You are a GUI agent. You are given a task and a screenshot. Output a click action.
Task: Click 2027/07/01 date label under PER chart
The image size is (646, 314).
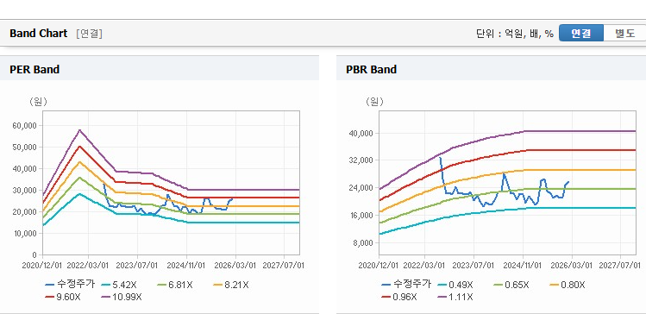click(285, 266)
